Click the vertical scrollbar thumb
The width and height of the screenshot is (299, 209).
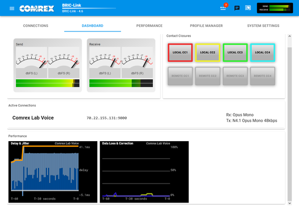(x=290, y=124)
